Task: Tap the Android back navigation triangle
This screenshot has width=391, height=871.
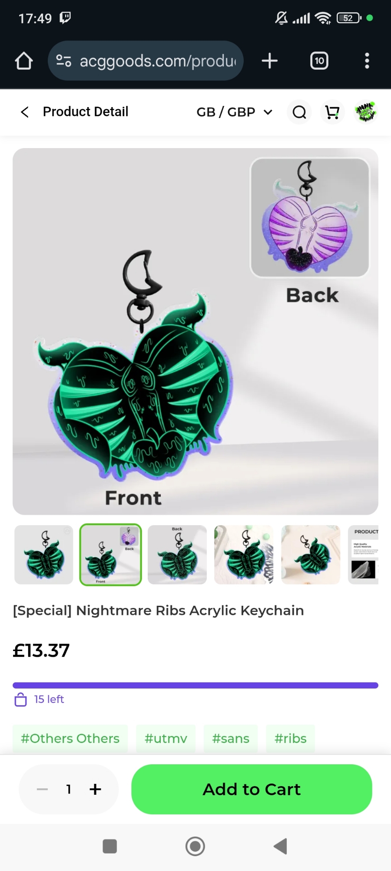Action: point(281,846)
